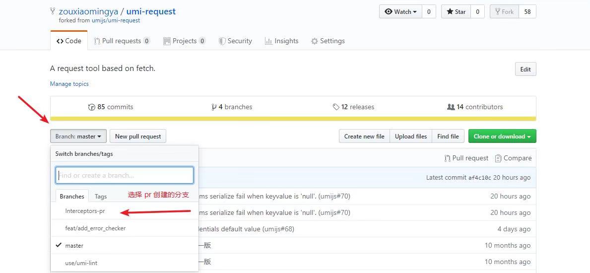Image resolution: width=590 pixels, height=273 pixels.
Task: Select the Branches tab in switcher
Action: [x=72, y=196]
